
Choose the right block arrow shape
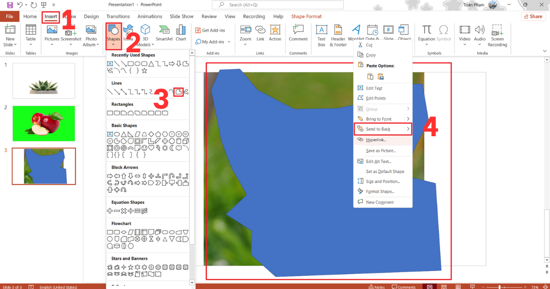coord(110,176)
